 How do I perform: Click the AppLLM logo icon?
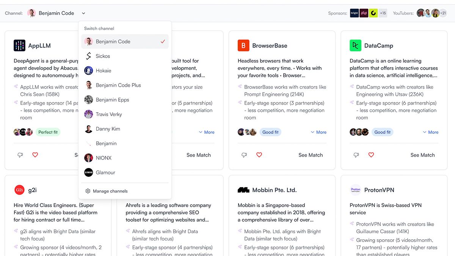19,46
